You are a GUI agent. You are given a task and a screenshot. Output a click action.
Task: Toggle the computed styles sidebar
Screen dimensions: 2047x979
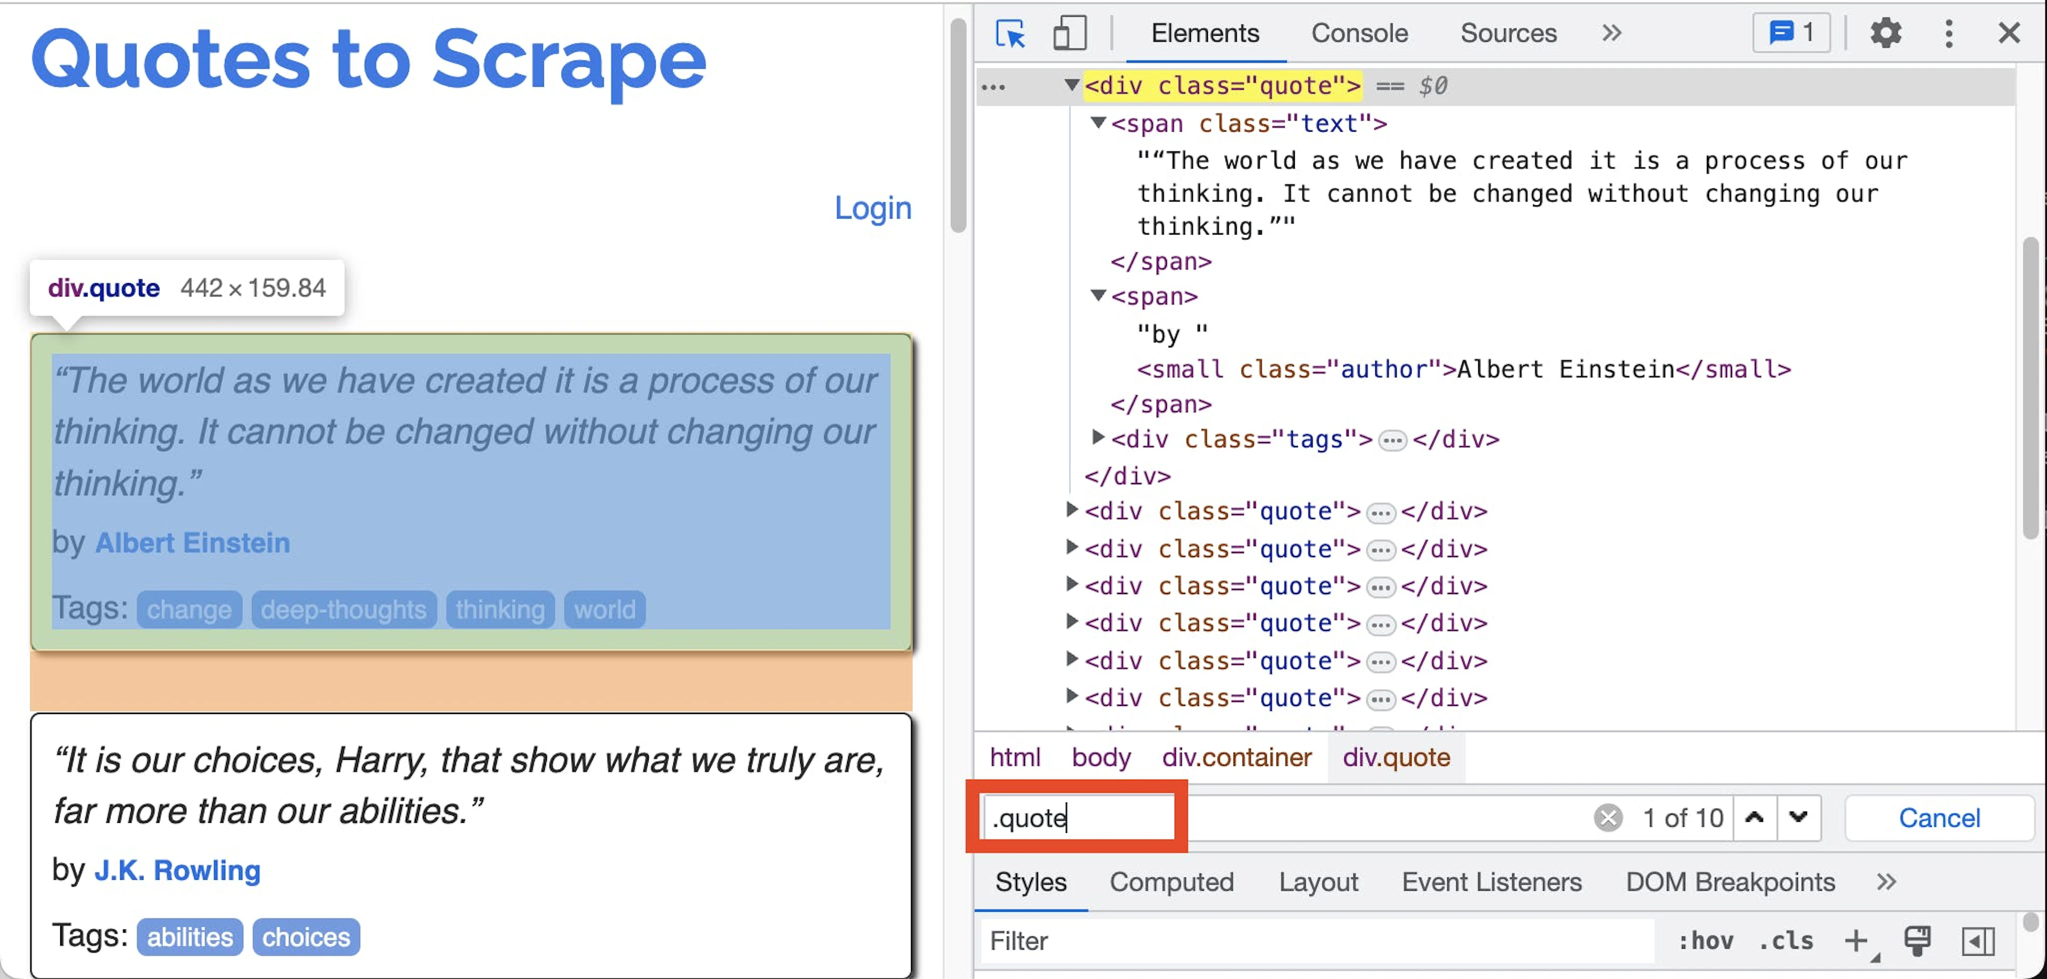click(1978, 942)
